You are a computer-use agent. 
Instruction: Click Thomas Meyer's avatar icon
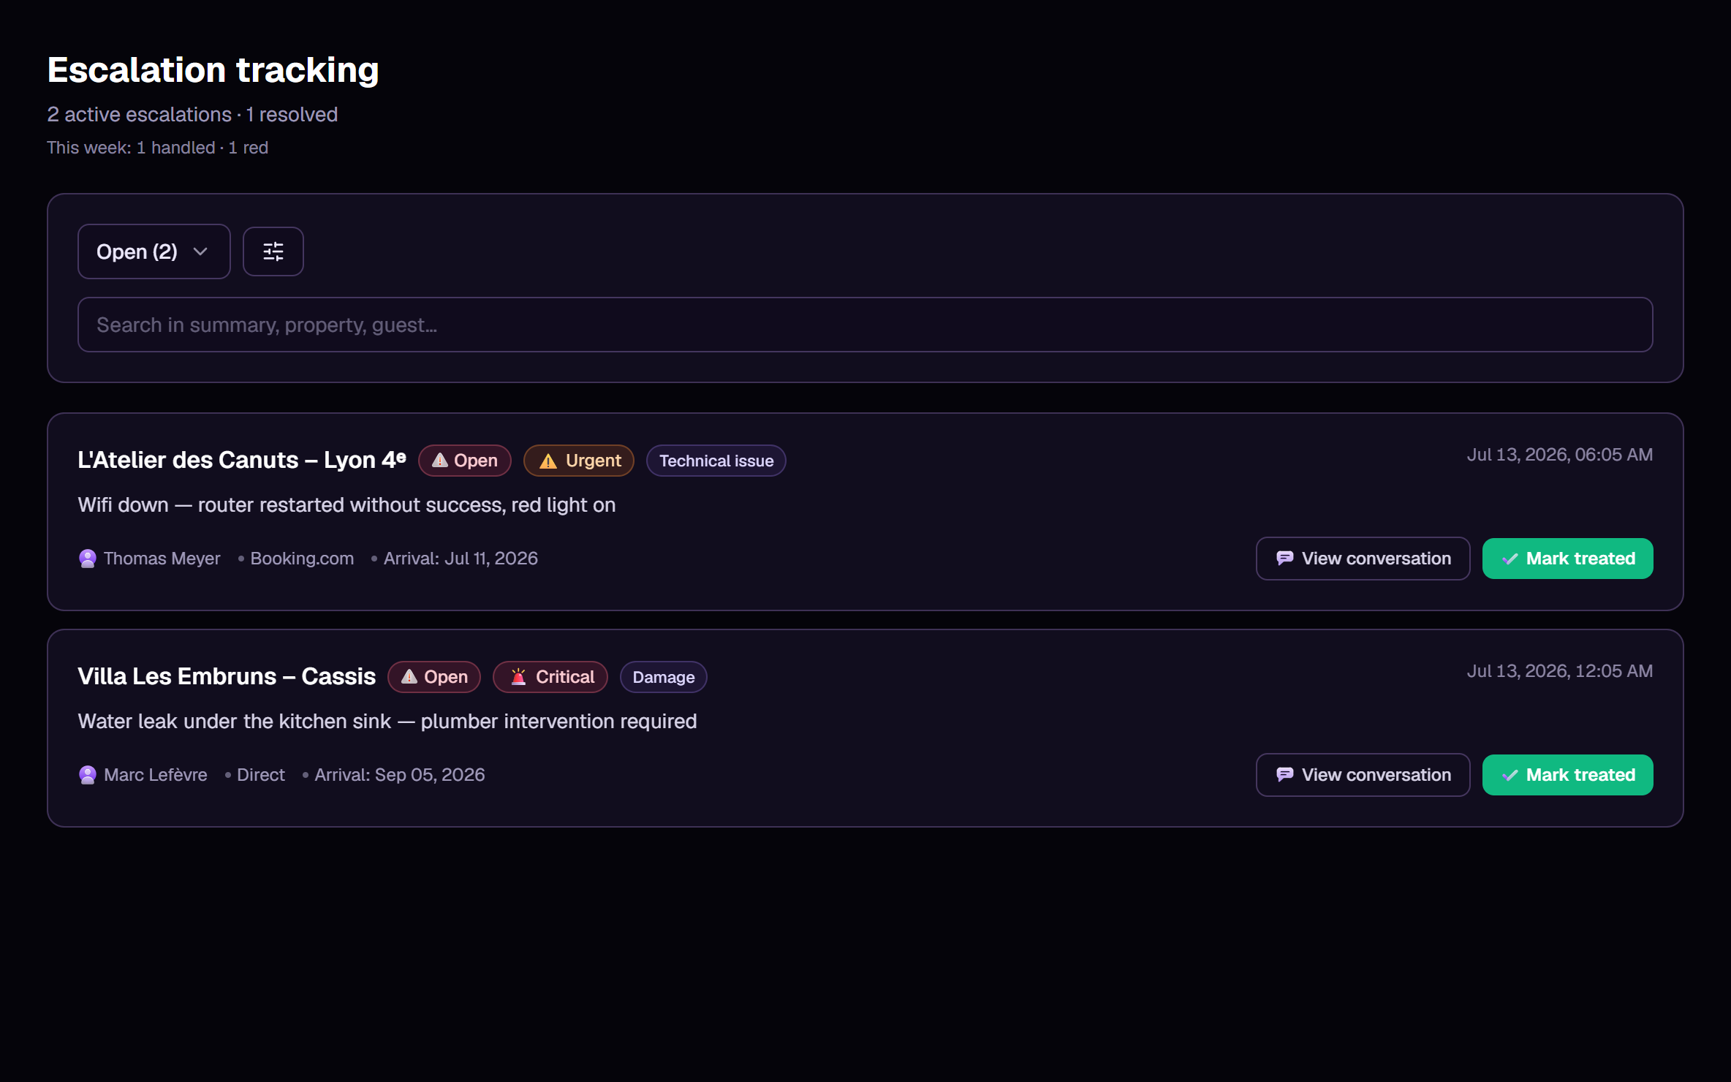pyautogui.click(x=88, y=559)
